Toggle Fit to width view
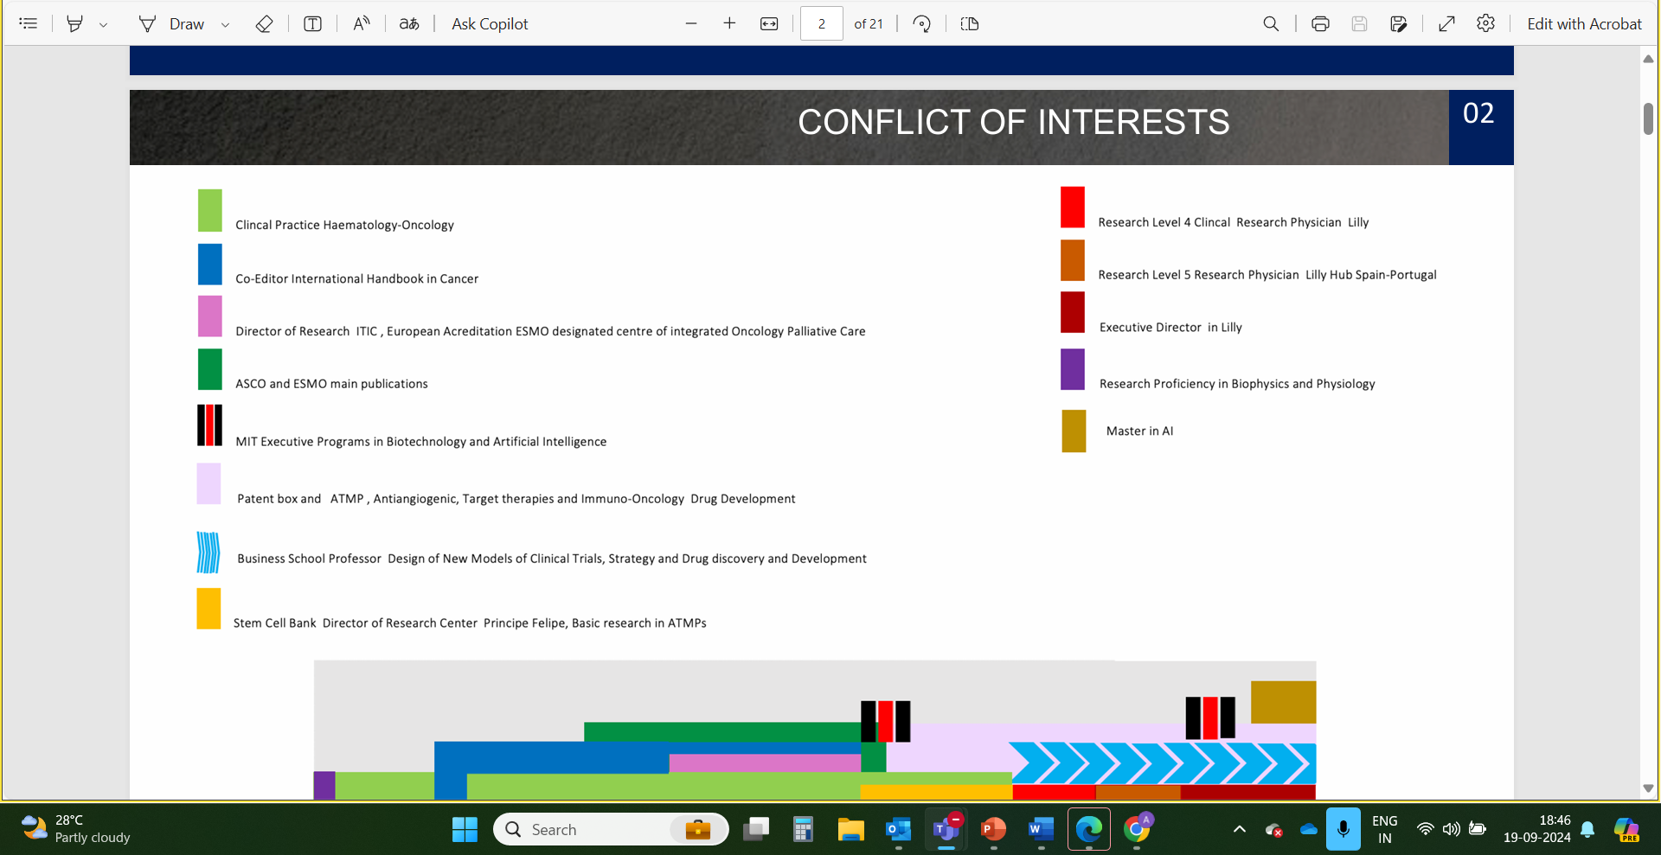Viewport: 1661px width, 855px height. (769, 23)
